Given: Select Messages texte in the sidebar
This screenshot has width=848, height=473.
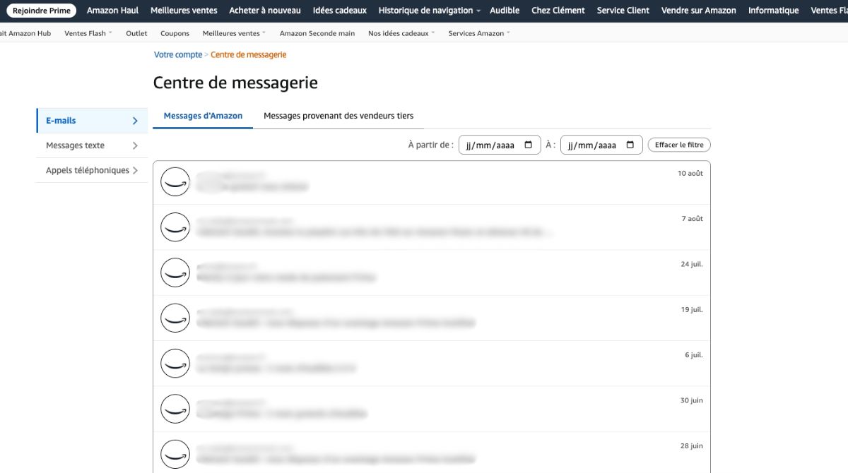Looking at the screenshot, I should pyautogui.click(x=92, y=145).
